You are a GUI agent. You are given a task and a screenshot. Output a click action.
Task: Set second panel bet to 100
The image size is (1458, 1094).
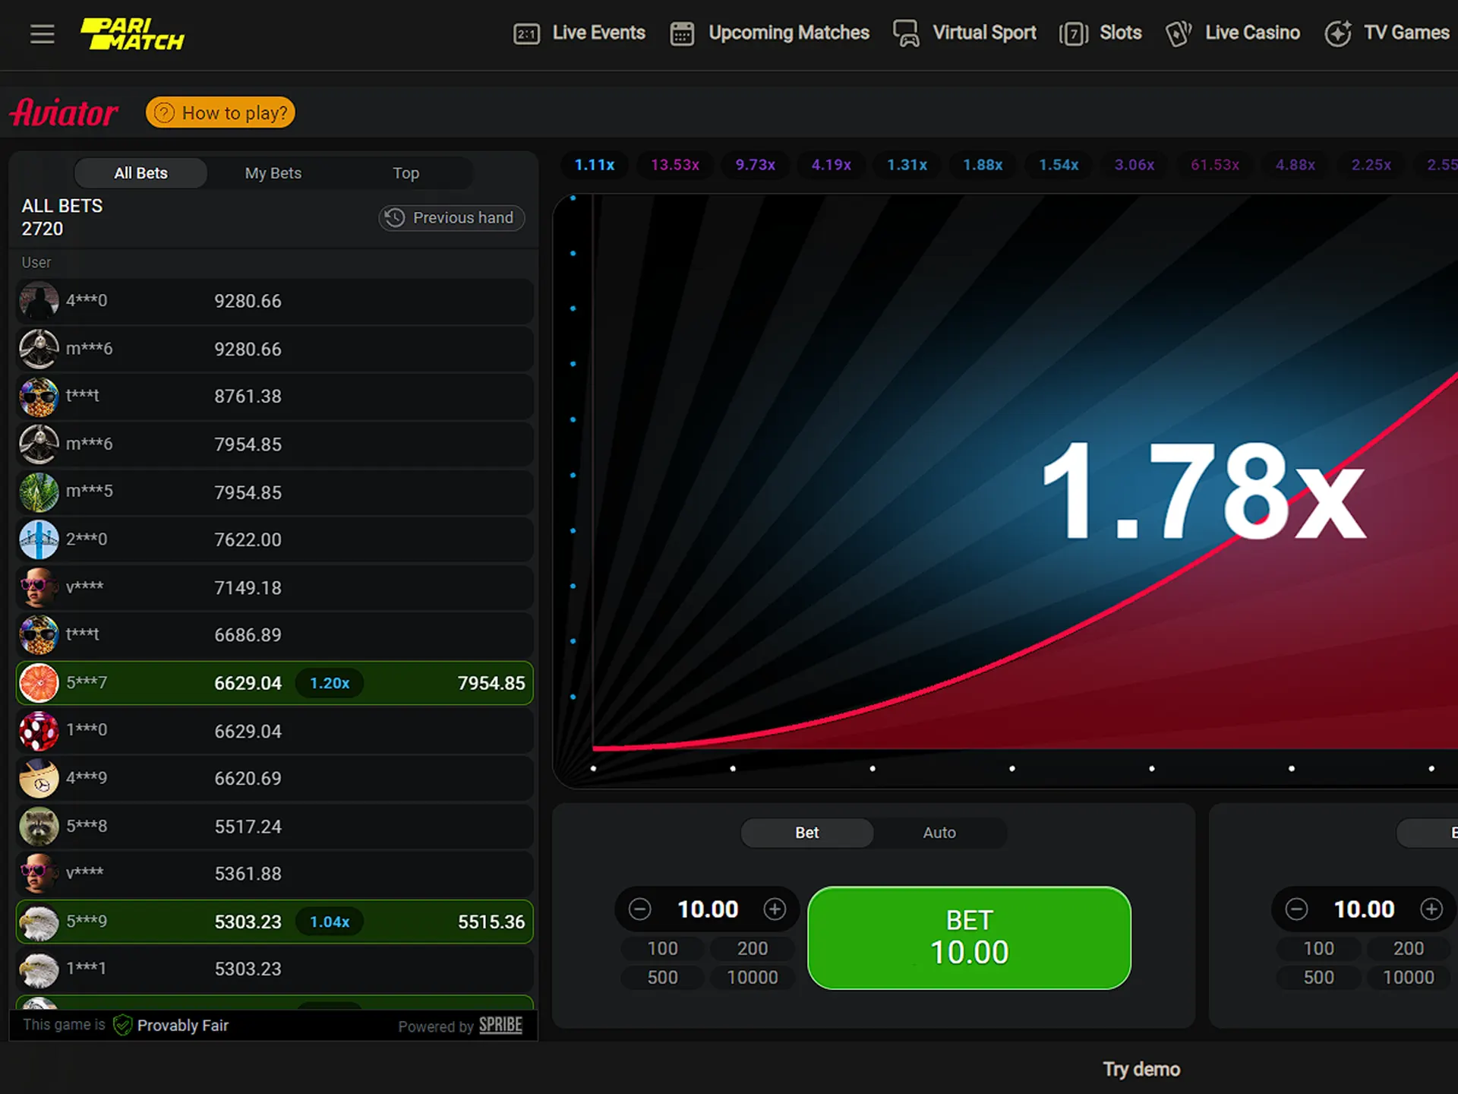pos(1318,948)
